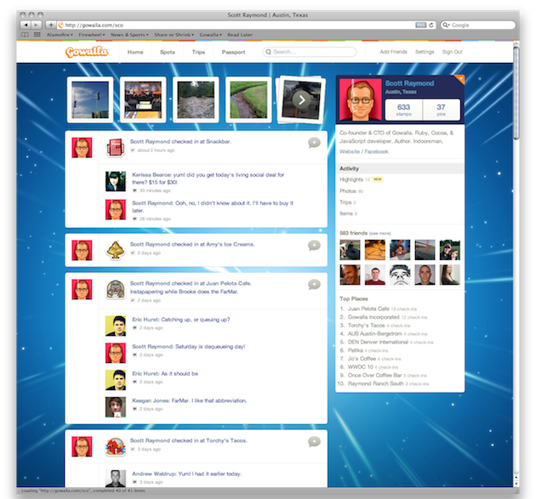
Task: Open Scott's Facebook link
Action: pyautogui.click(x=376, y=151)
